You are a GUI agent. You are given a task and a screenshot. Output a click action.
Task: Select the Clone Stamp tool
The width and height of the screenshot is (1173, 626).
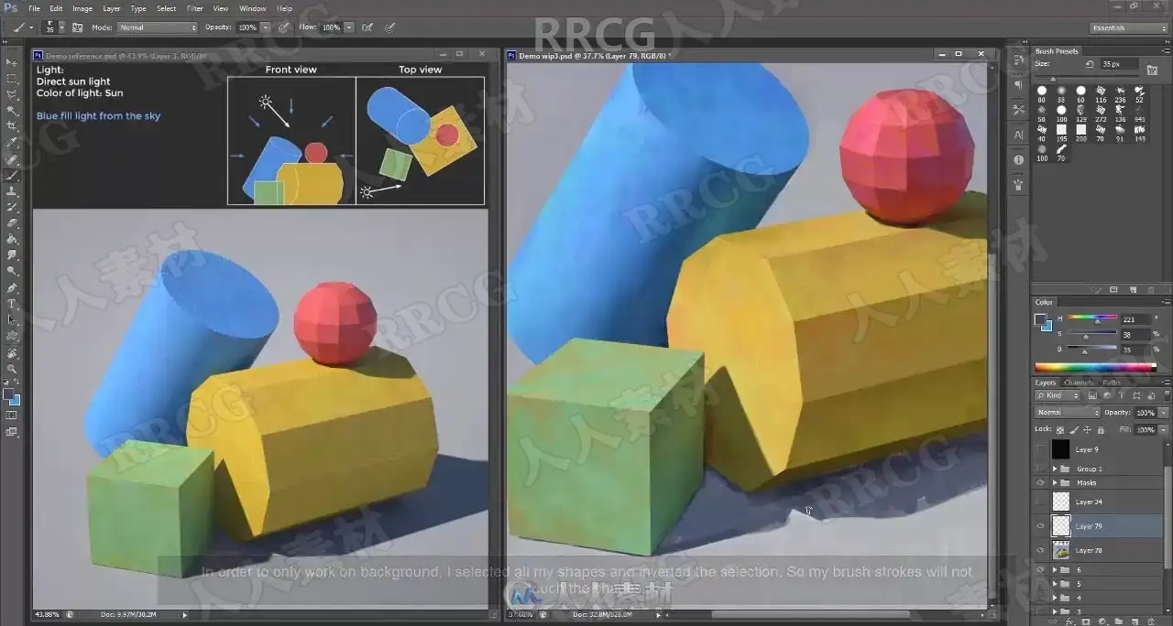coord(12,191)
